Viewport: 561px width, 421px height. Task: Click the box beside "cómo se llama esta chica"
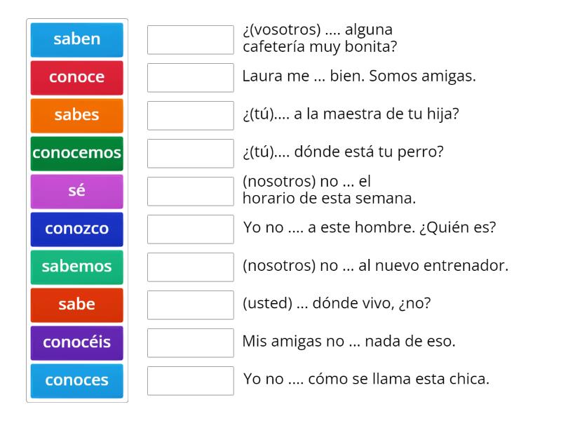[191, 380]
